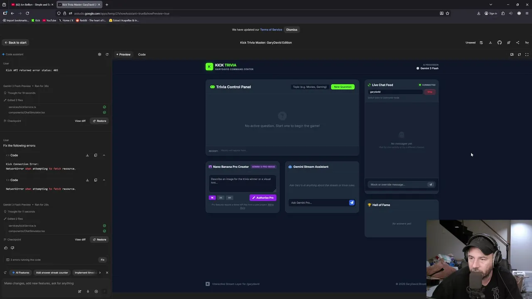Download the app from the AI Studio header
Viewport: 532px width, 299px height.
click(x=490, y=42)
